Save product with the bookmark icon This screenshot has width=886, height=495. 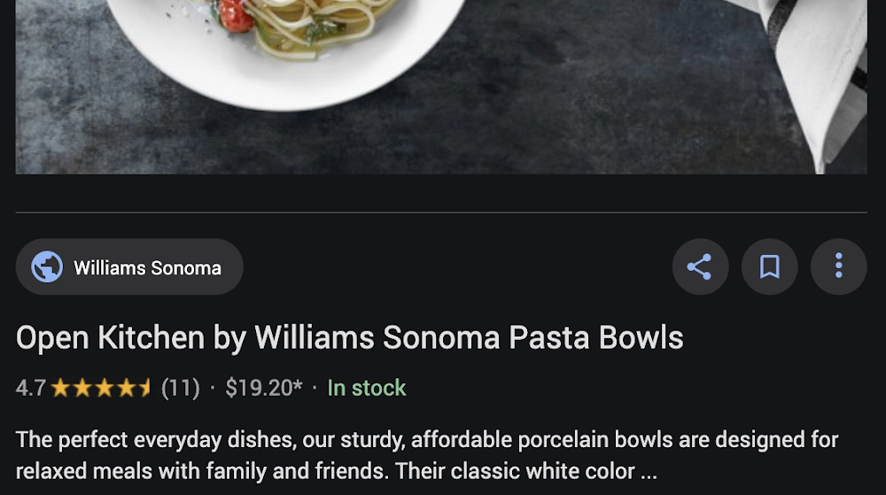point(769,267)
